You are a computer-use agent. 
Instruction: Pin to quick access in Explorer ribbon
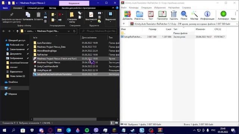(x=12, y=17)
